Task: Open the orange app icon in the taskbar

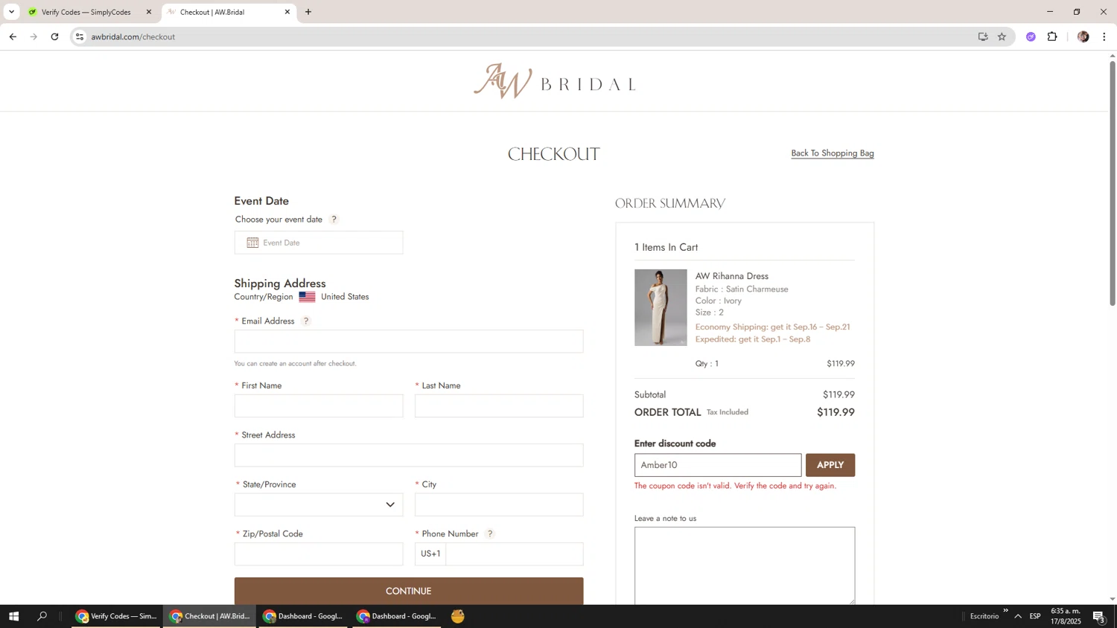Action: click(x=458, y=616)
